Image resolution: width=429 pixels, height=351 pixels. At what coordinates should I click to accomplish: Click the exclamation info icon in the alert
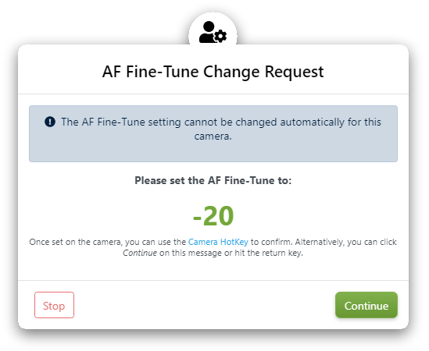[x=50, y=122]
